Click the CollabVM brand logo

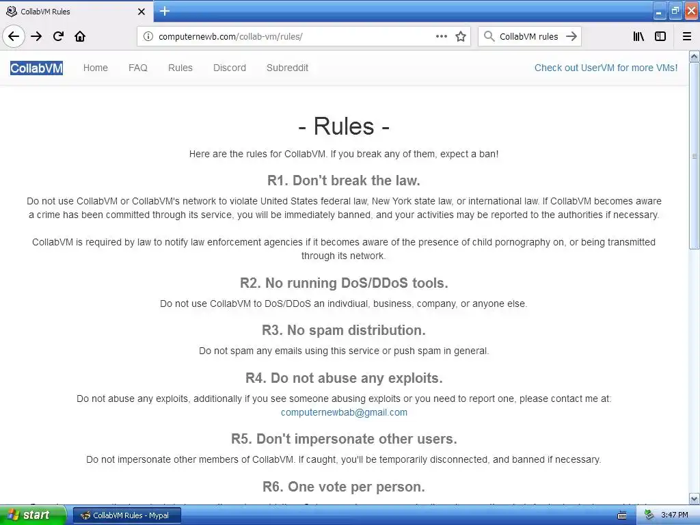tap(37, 68)
